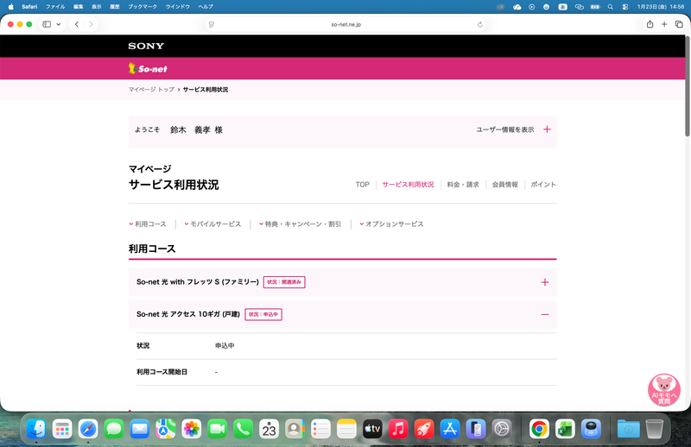Open Reminders app in the dock
The height and width of the screenshot is (447, 691).
pos(320,429)
